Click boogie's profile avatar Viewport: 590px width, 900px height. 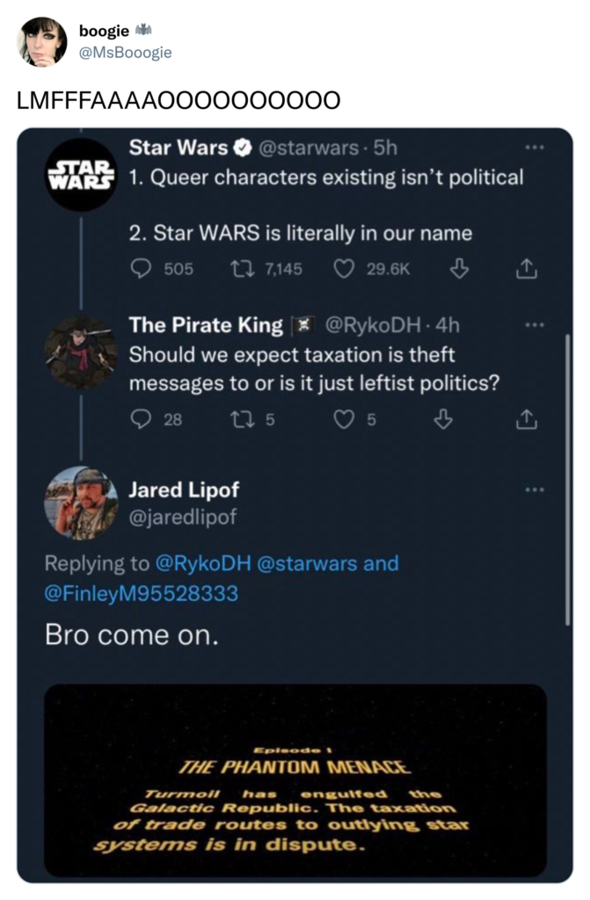(x=43, y=41)
